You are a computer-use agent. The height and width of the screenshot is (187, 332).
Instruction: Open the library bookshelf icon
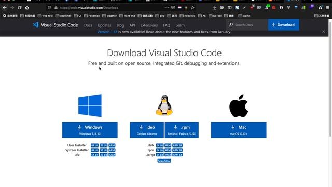click(x=222, y=8)
